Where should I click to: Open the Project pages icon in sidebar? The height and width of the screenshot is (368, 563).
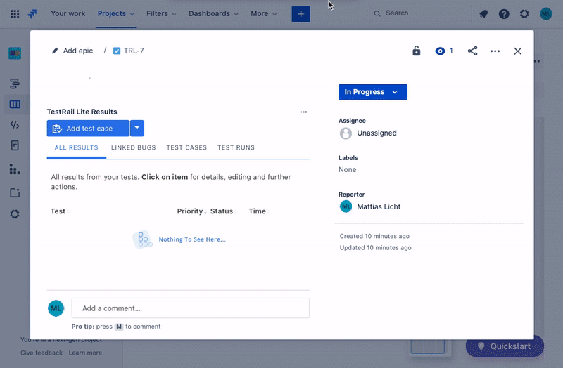coord(15,145)
